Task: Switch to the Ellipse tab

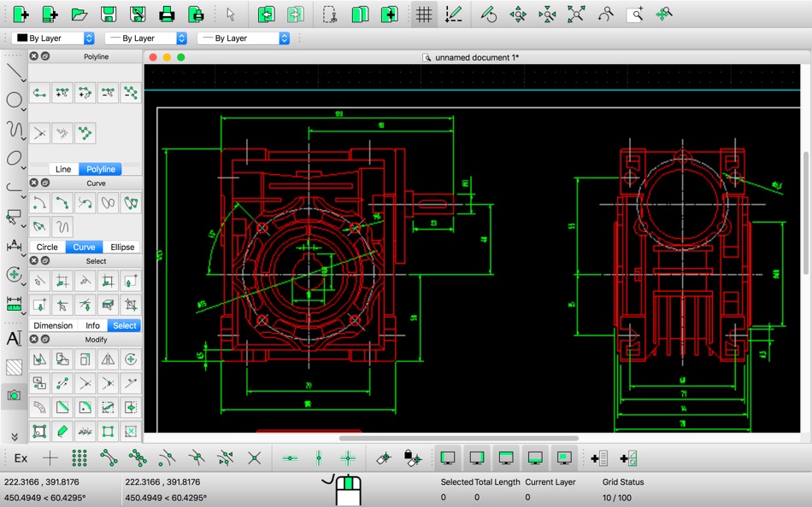Action: tap(122, 247)
